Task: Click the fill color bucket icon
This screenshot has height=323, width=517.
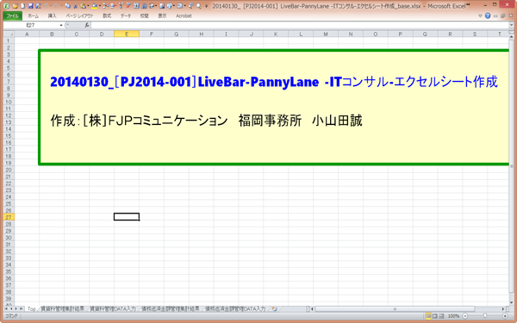Action: coord(95,6)
